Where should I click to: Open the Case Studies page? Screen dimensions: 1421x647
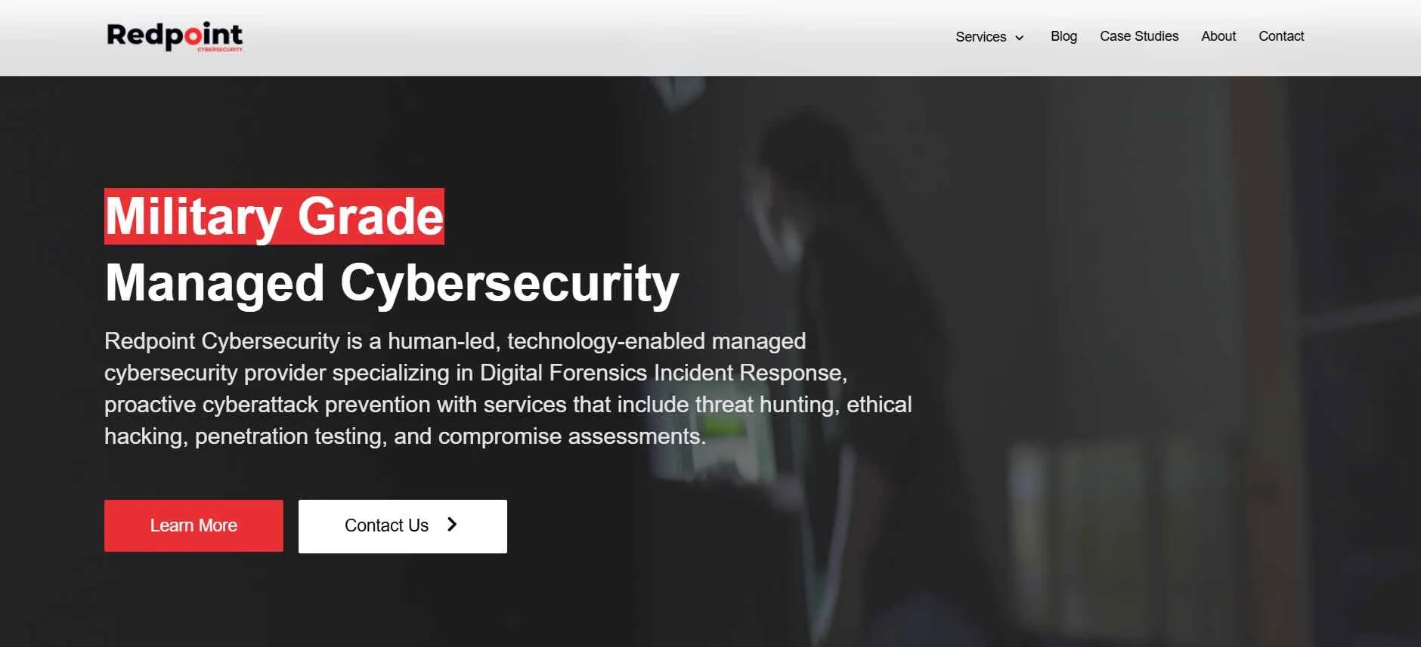(x=1139, y=36)
